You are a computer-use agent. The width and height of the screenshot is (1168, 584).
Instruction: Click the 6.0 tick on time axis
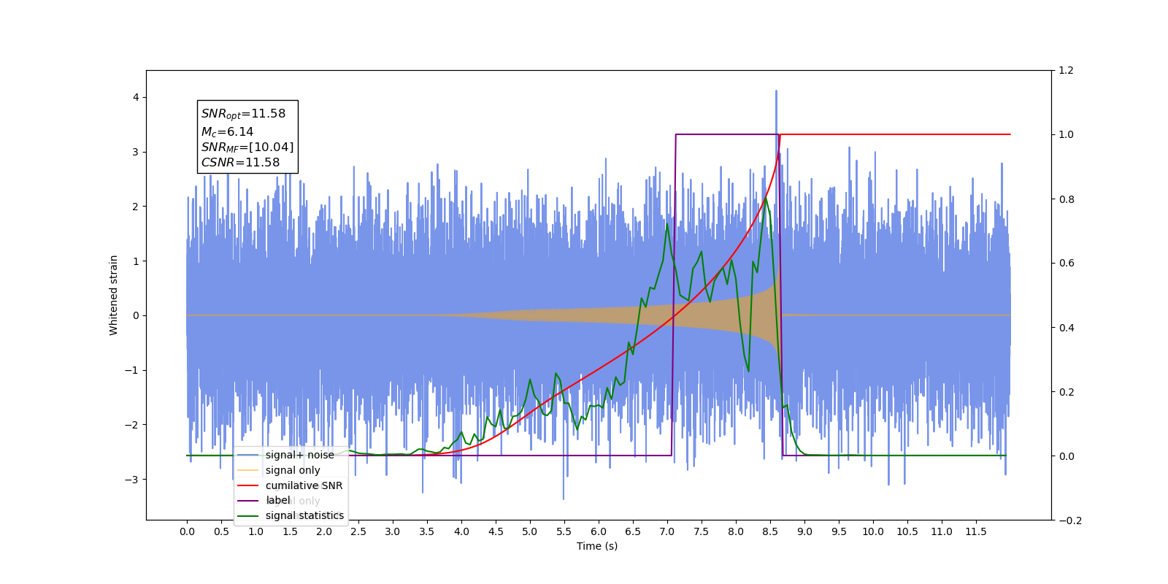(599, 531)
